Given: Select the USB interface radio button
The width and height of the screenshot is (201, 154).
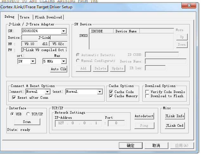Looking at the screenshot, I should click(12, 114).
